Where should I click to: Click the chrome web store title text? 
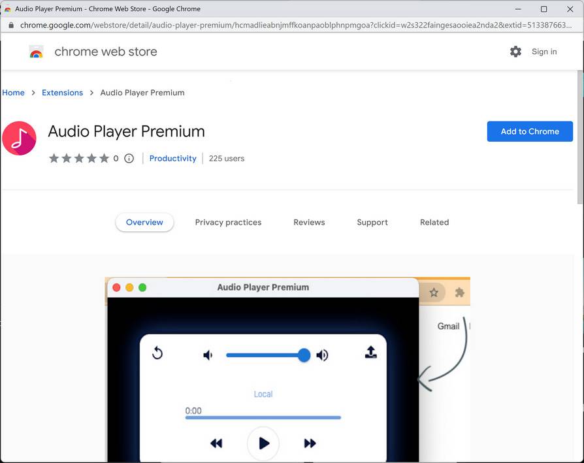[106, 52]
